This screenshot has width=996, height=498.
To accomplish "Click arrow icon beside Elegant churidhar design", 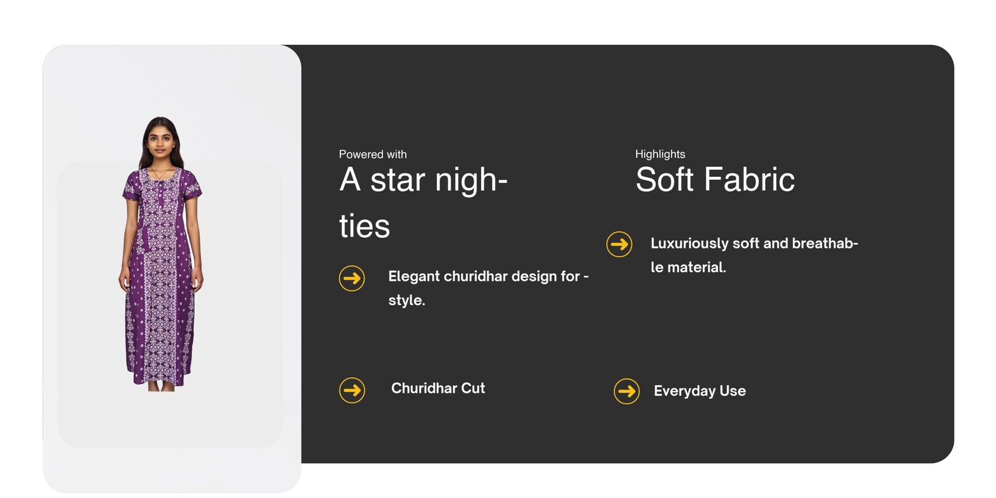I will (352, 278).
